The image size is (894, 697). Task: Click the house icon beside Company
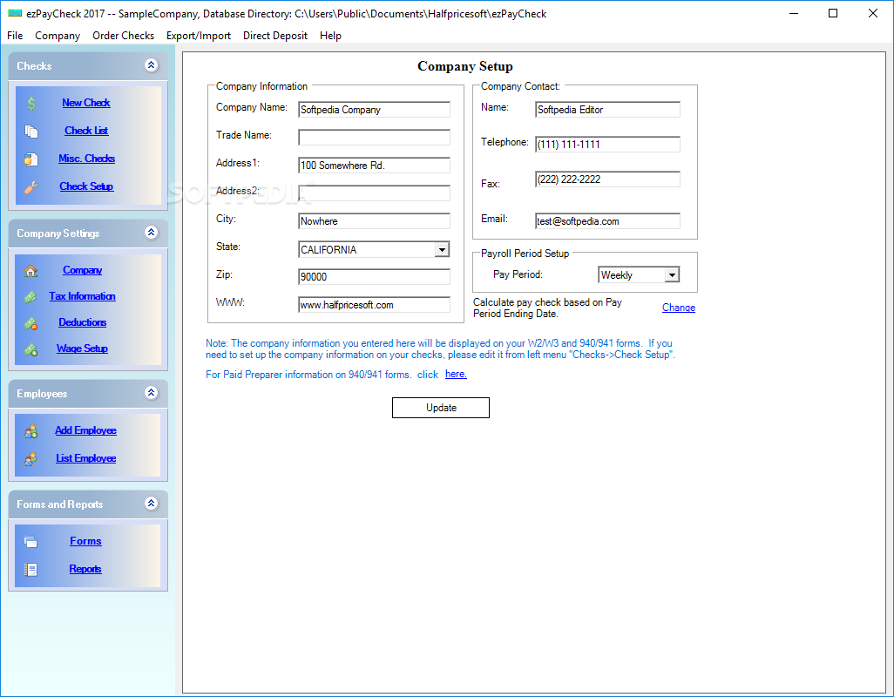click(x=30, y=271)
